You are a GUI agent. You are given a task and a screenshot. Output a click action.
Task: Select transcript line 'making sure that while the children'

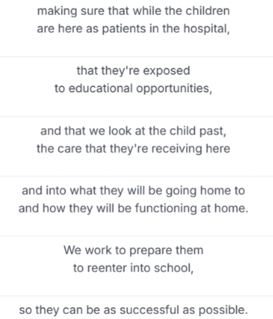pyautogui.click(x=134, y=11)
